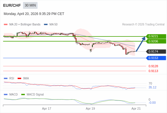Select the date and time text line
Image resolution: width=167 pixels, height=113 pixels.
pos(34,14)
